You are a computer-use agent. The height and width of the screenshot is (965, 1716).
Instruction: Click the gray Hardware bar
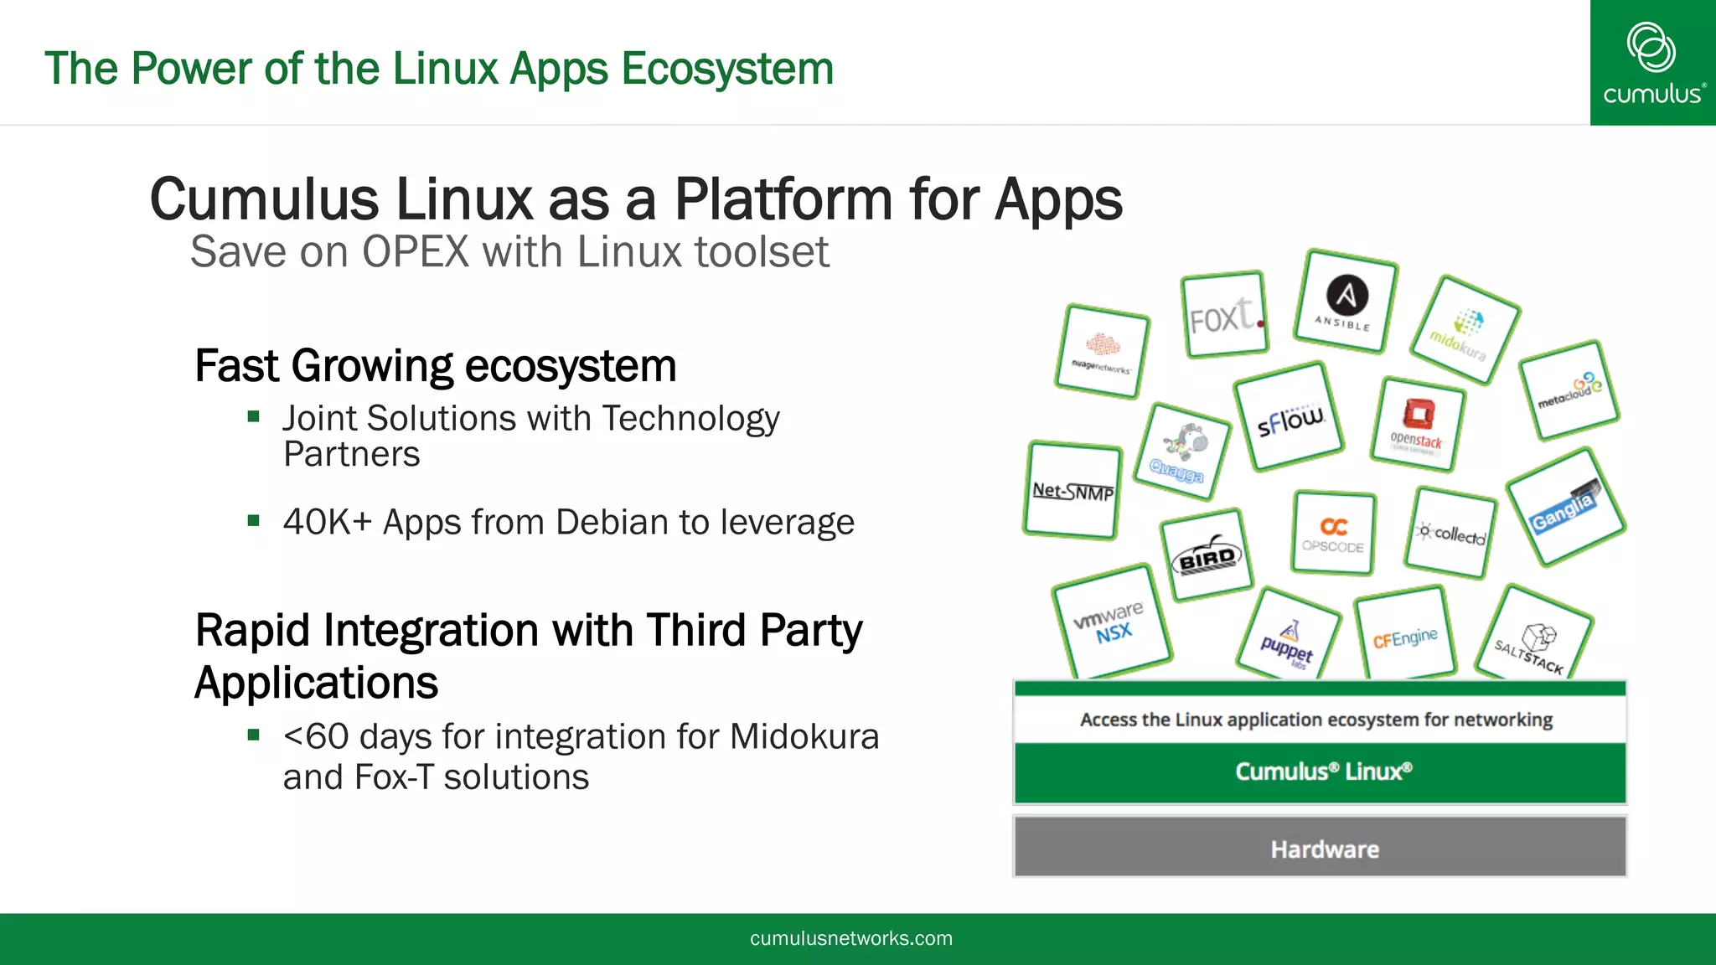pyautogui.click(x=1321, y=847)
